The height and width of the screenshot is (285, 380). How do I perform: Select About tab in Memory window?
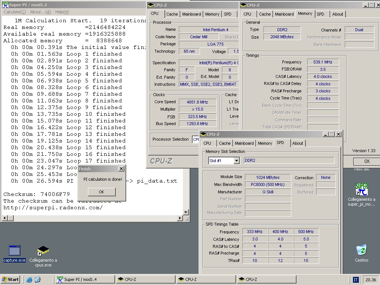(x=337, y=14)
